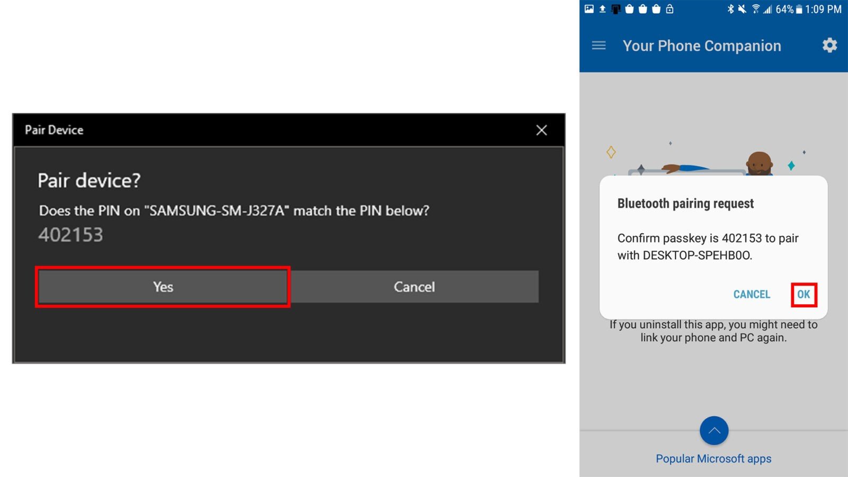Close the Pair Device window
The width and height of the screenshot is (848, 477).
(x=541, y=130)
